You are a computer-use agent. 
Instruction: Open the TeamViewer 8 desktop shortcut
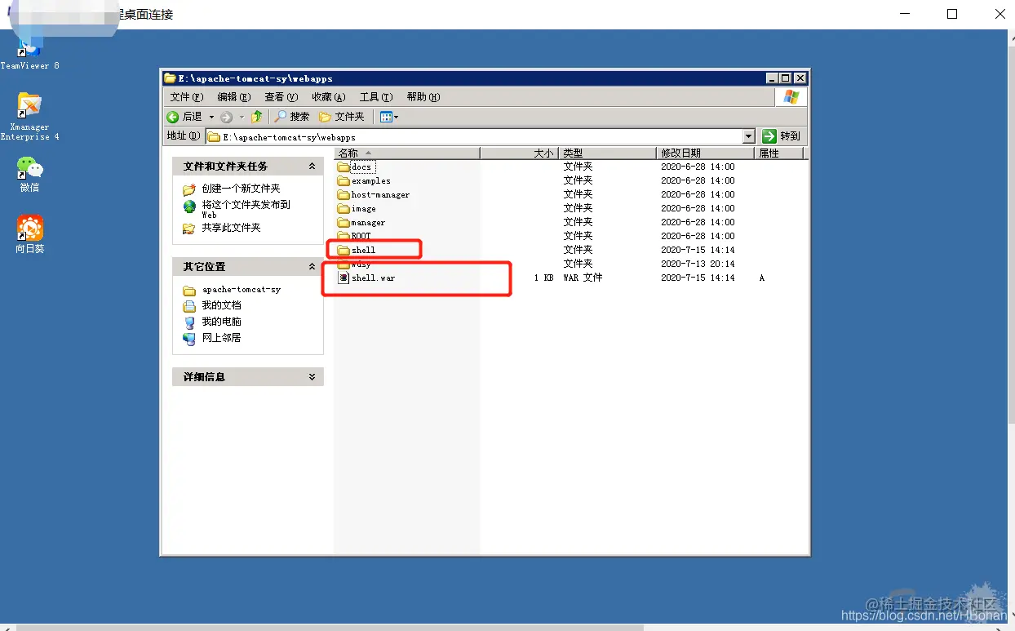click(x=29, y=51)
